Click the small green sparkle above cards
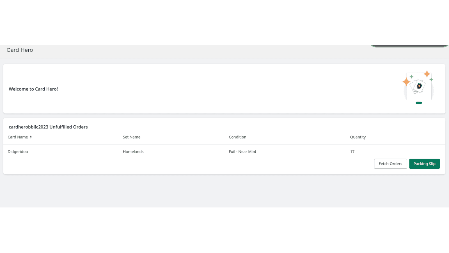This screenshot has width=449, height=253. [x=411, y=77]
